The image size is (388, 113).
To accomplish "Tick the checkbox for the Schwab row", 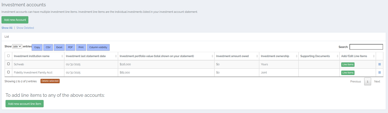I will [x=9, y=64].
